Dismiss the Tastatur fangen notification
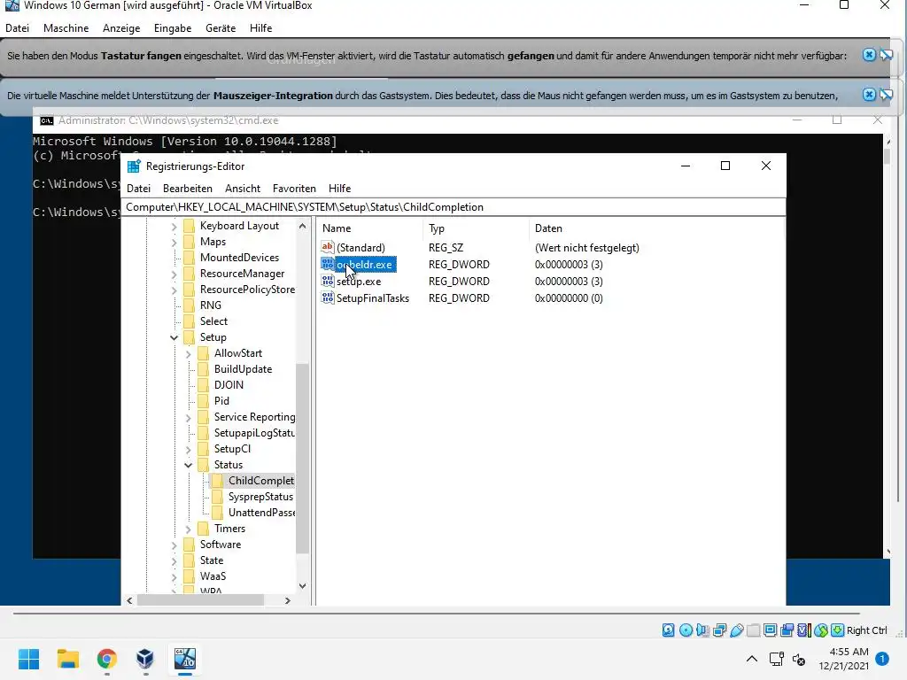The image size is (907, 680). (869, 55)
